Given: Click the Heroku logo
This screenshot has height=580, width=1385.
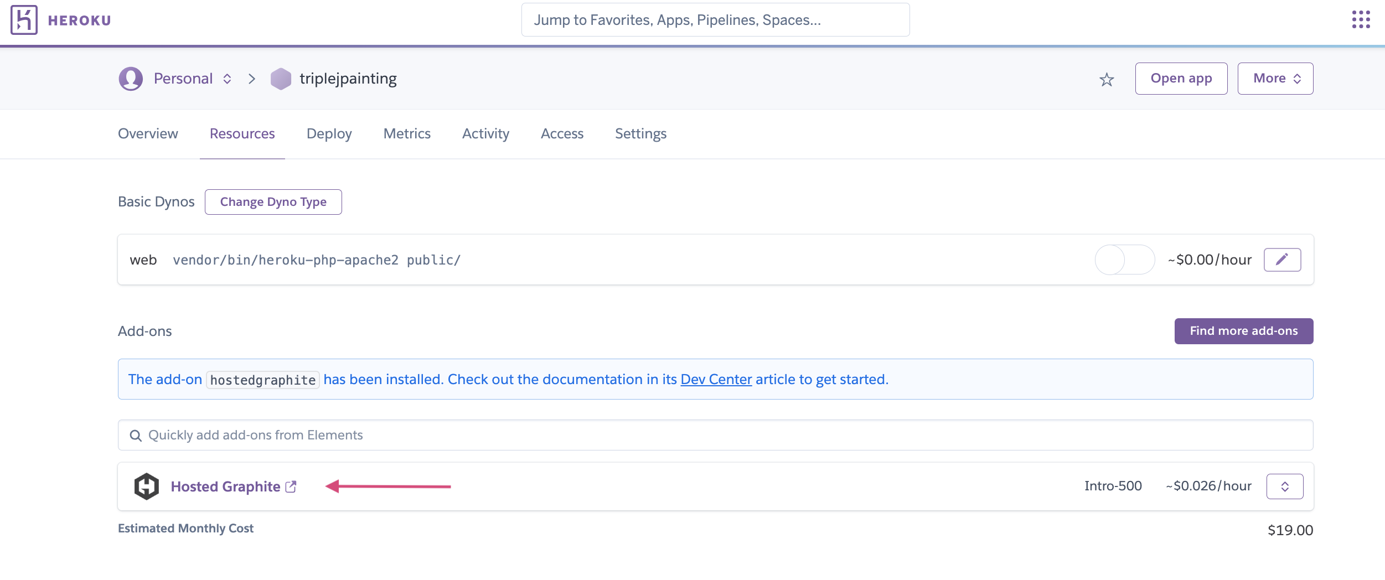Looking at the screenshot, I should pyautogui.click(x=23, y=20).
